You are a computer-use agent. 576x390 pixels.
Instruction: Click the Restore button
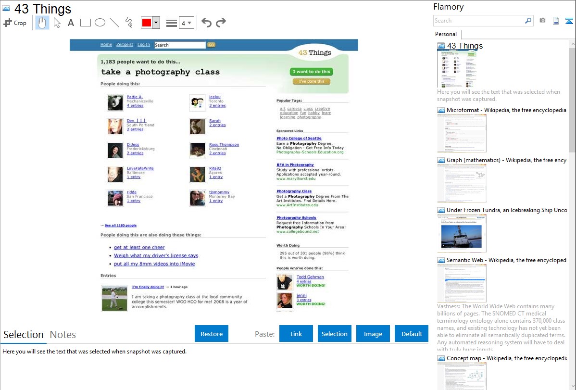[x=212, y=334]
